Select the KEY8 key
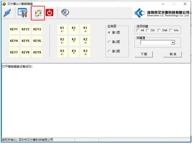The image size is (194, 144). pyautogui.click(x=26, y=52)
